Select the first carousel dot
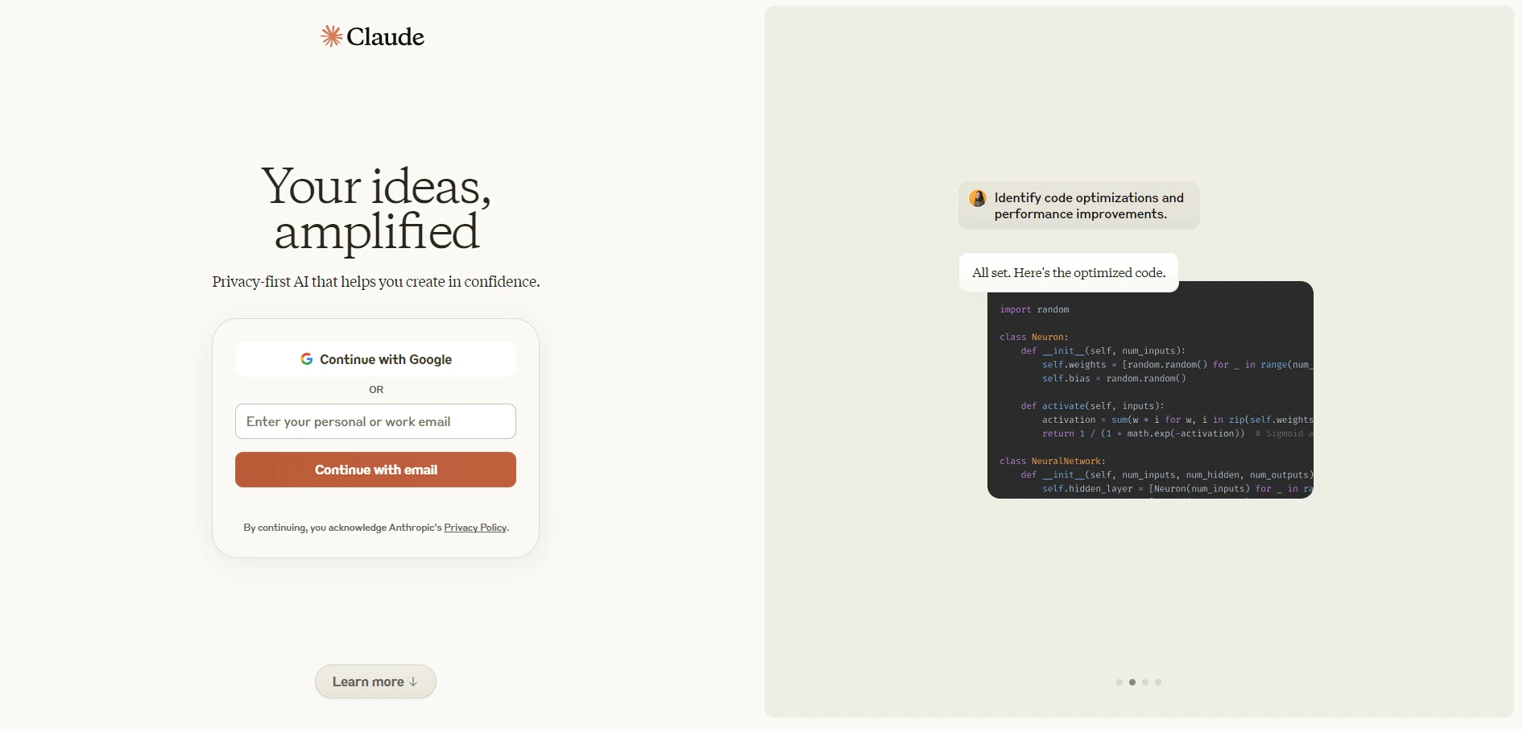 pos(1119,682)
